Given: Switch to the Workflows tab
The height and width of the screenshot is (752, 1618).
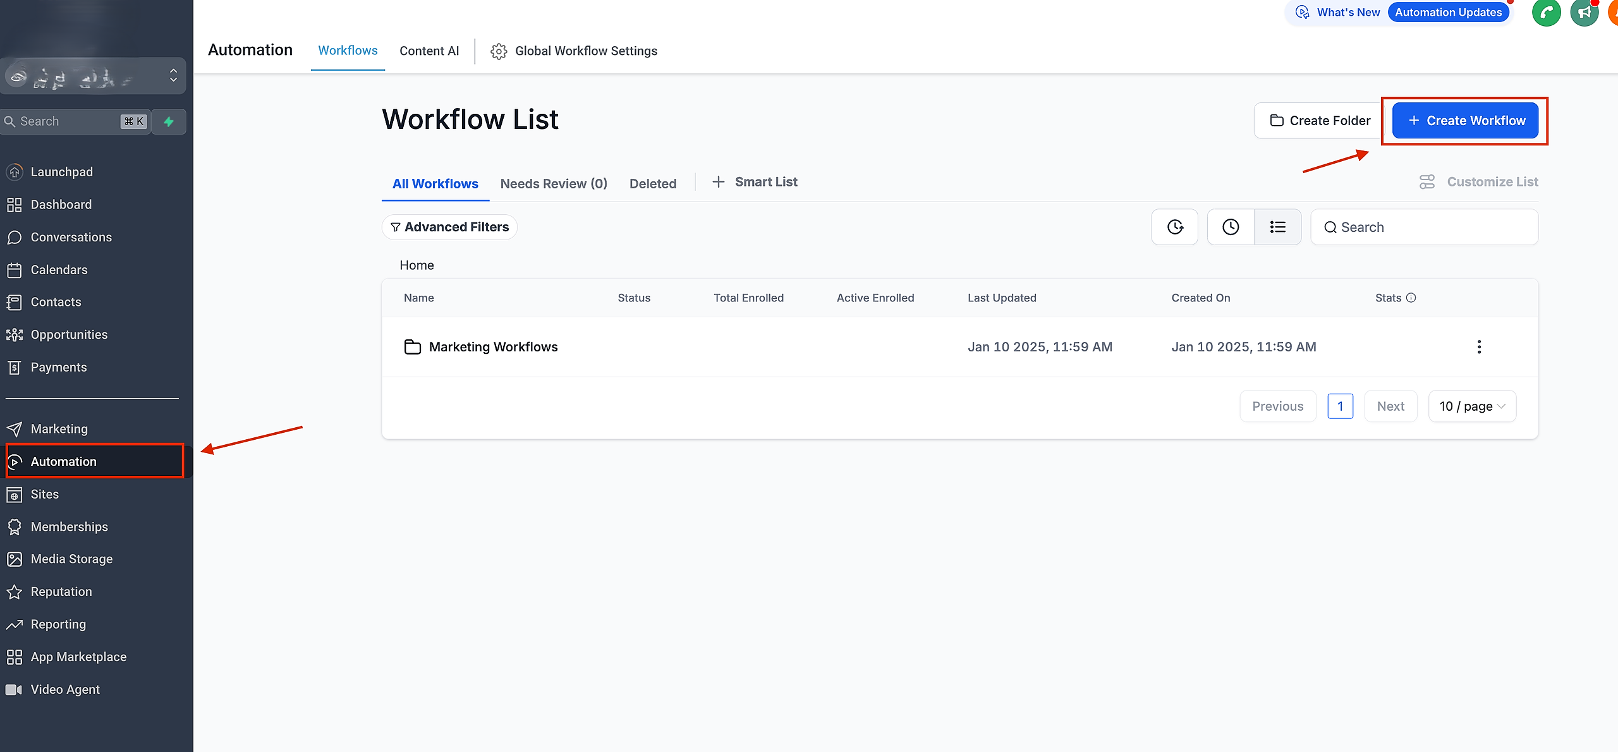Looking at the screenshot, I should [348, 51].
